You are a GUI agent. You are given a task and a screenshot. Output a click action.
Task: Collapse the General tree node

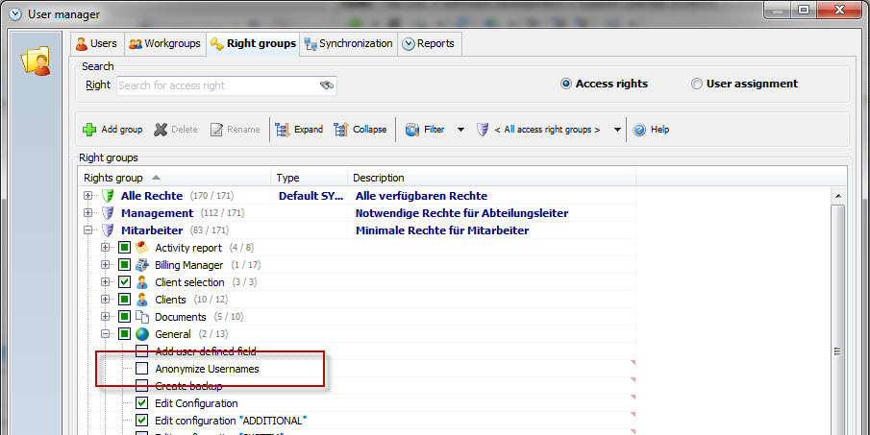point(107,334)
